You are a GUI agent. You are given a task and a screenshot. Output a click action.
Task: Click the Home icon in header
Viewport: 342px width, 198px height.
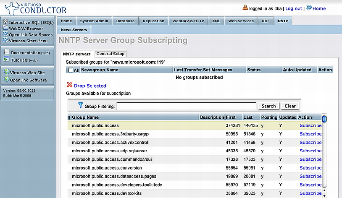pos(309,8)
